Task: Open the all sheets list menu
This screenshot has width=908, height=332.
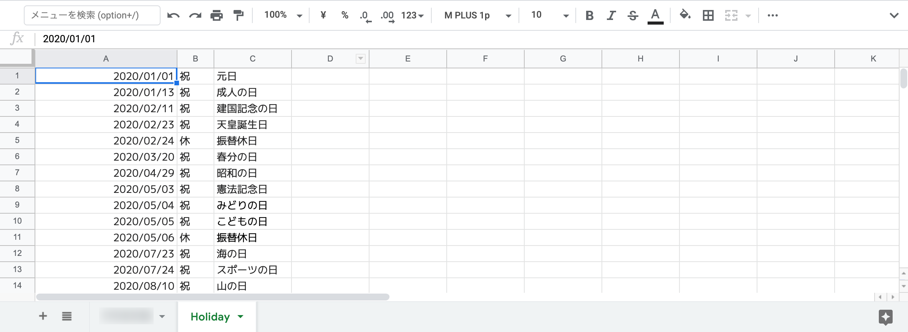Action: tap(67, 316)
